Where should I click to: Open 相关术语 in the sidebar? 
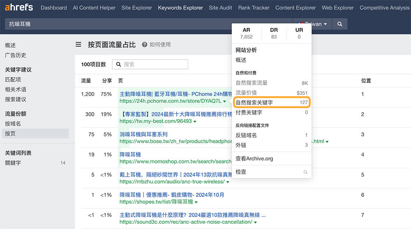pos(16,90)
